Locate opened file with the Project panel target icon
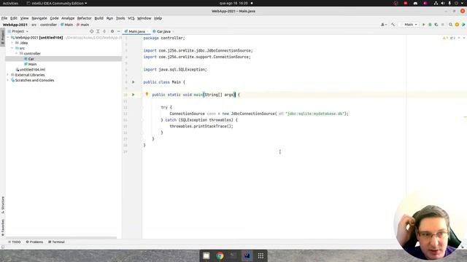Image resolution: width=467 pixels, height=262 pixels. tap(92, 31)
